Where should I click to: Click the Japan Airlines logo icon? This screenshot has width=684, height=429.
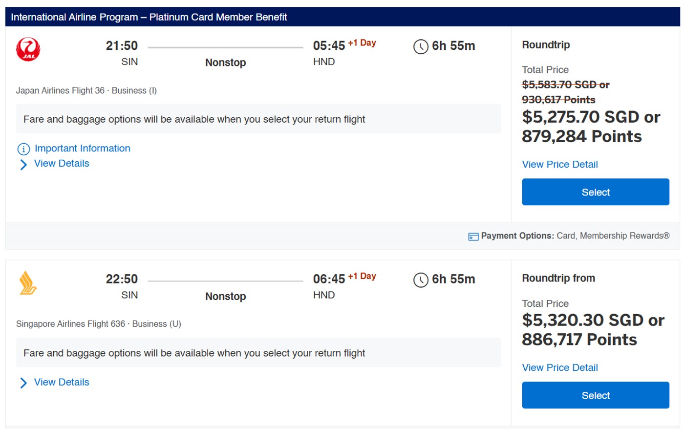point(28,49)
